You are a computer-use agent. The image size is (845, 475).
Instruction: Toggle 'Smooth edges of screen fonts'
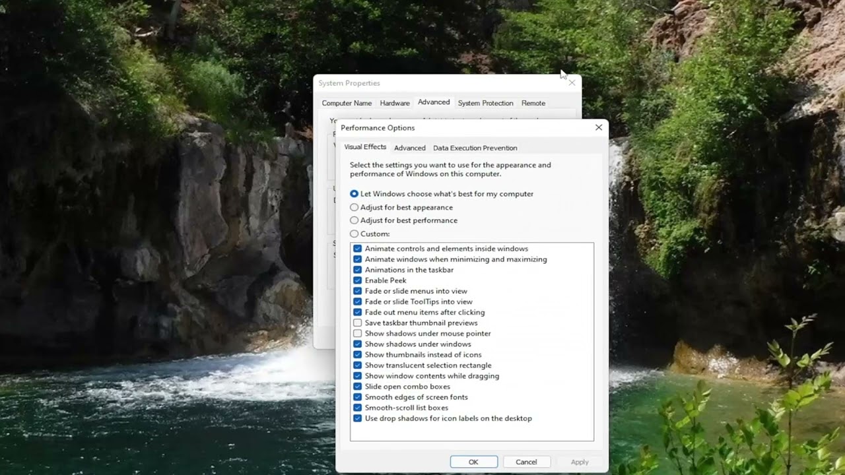(358, 397)
